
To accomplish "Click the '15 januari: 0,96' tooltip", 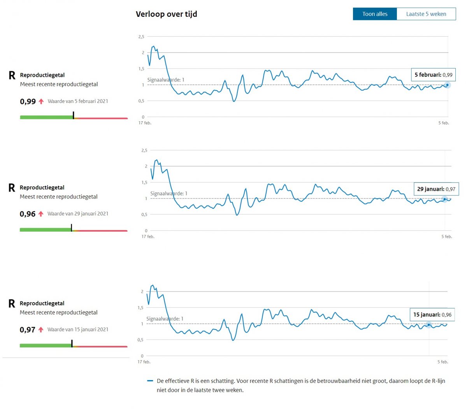I will (x=432, y=315).
